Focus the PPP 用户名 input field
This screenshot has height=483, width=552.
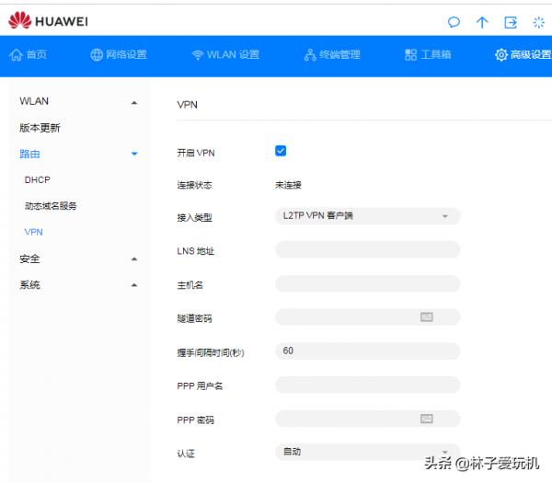tap(367, 385)
